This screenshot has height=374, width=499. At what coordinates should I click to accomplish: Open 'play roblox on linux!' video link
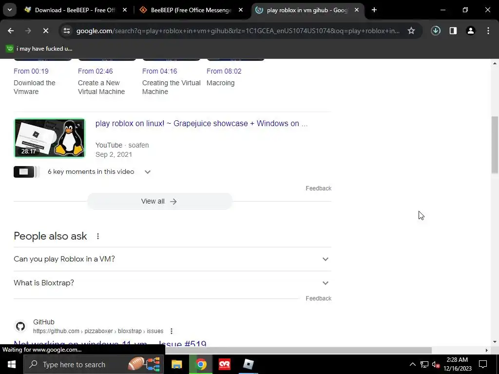point(201,123)
